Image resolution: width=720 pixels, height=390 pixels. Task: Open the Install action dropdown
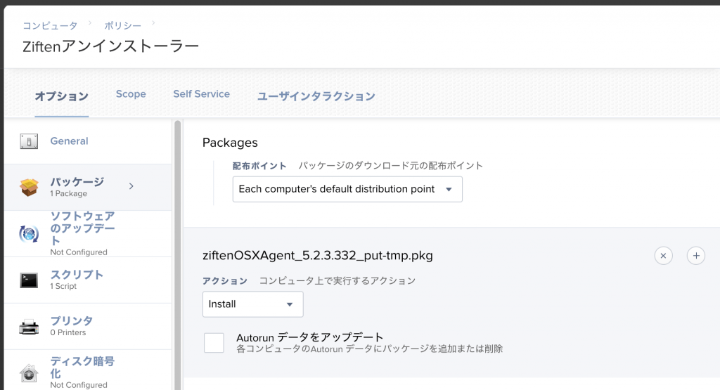252,304
